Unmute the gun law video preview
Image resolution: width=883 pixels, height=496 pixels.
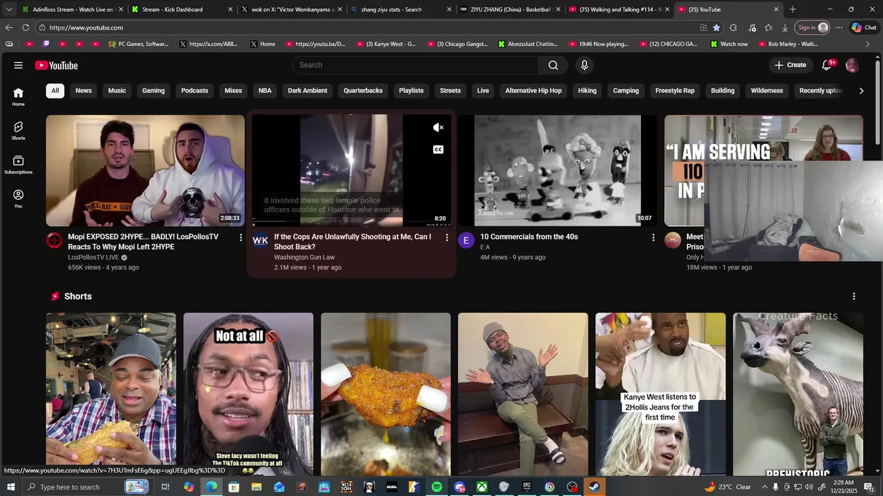pyautogui.click(x=438, y=127)
